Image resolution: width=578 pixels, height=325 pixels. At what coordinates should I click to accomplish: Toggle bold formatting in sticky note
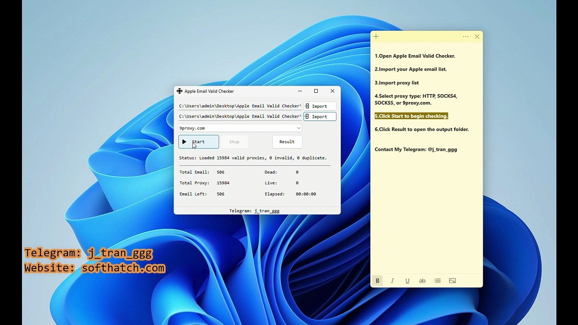pos(378,281)
